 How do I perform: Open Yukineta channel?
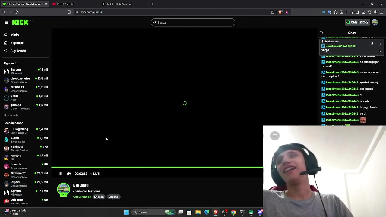(x=26, y=149)
